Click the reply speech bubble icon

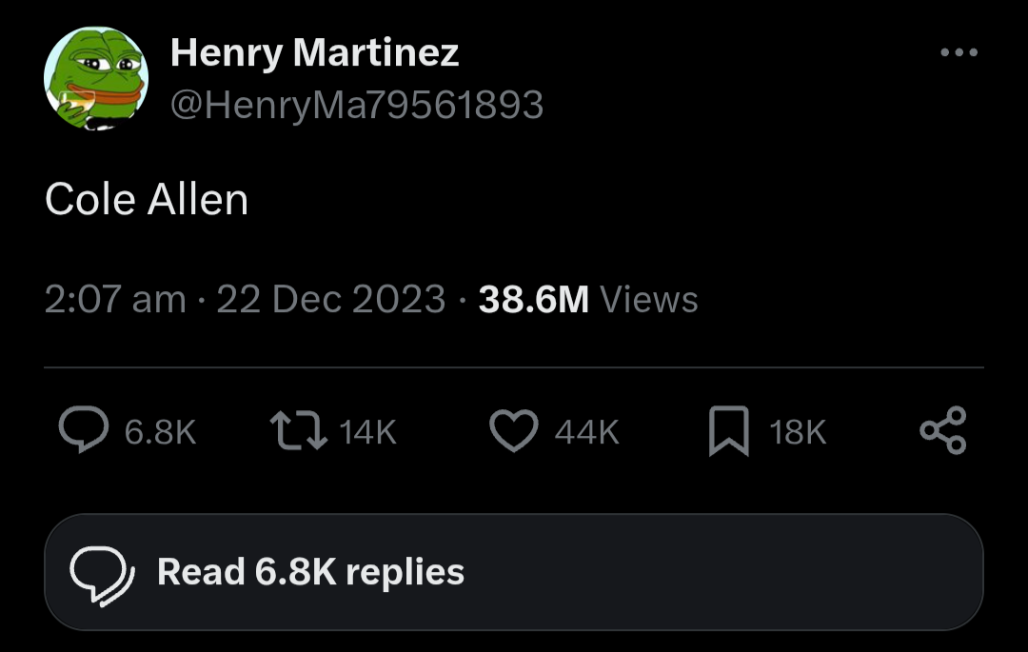(84, 431)
